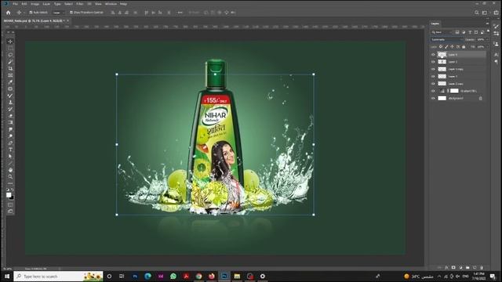Click the Home icon in options bar

[x=9, y=13]
